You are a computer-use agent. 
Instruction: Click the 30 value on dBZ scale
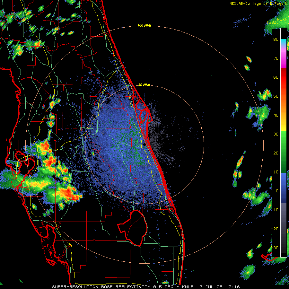tap(276, 134)
